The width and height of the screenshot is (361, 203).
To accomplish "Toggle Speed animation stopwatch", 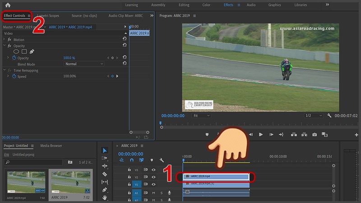I will click(x=14, y=76).
